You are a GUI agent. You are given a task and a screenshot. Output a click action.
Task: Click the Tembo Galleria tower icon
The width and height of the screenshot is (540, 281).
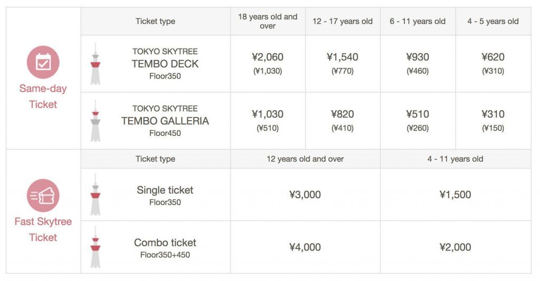95,121
